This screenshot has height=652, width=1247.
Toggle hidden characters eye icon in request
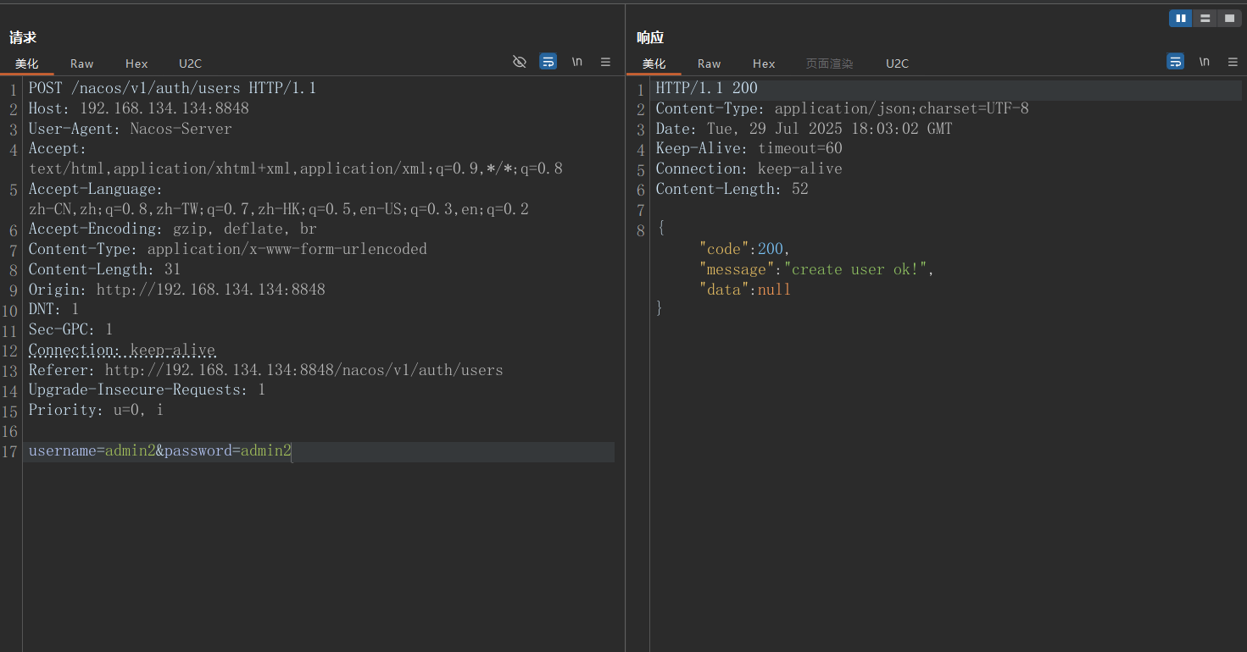pyautogui.click(x=520, y=62)
